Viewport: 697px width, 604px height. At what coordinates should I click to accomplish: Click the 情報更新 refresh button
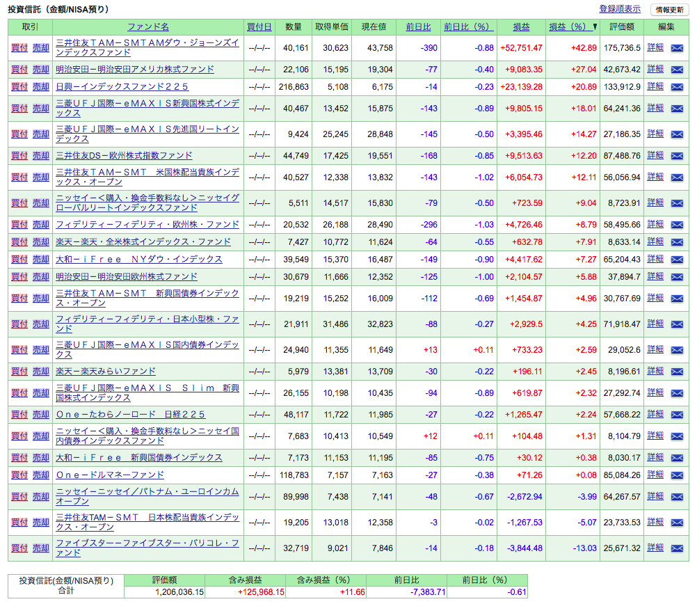[x=669, y=10]
